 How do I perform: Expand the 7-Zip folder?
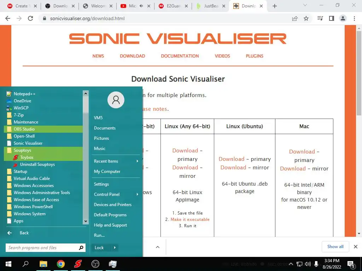pyautogui.click(x=43, y=115)
